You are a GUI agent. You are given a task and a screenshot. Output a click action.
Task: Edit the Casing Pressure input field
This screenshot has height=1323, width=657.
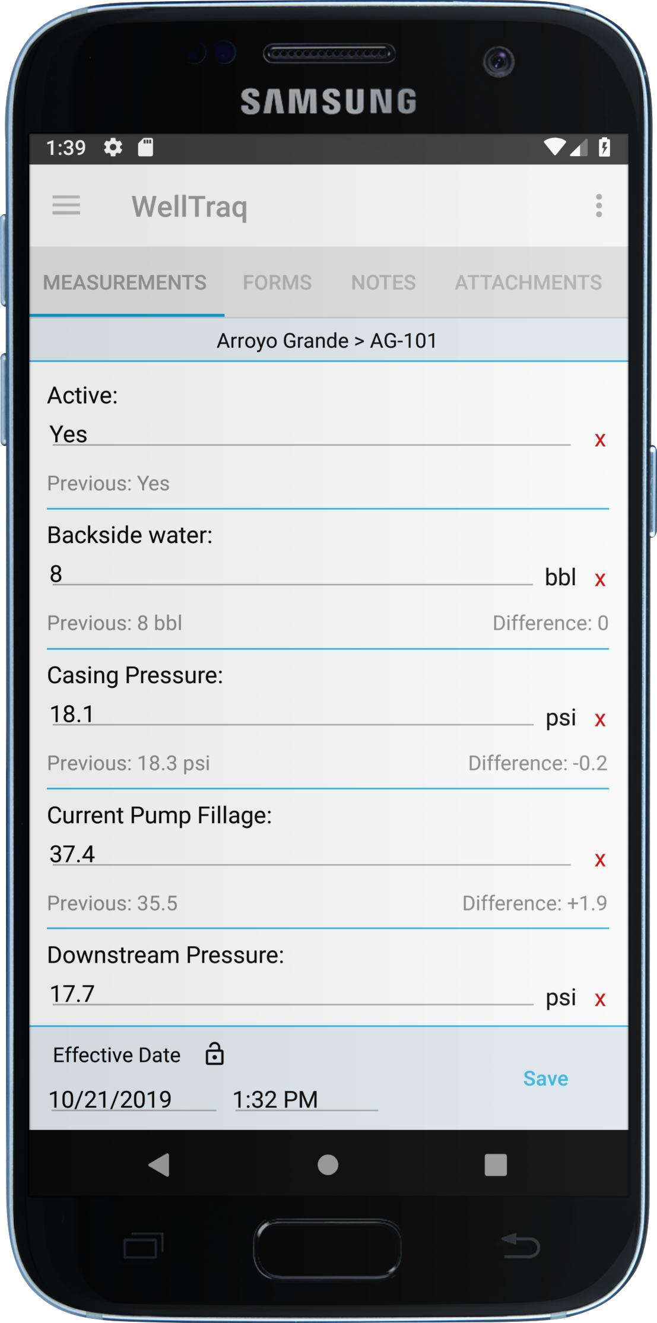(291, 715)
